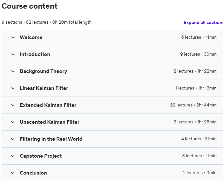Click the '3 lectures • 11min' text
Screen dimensions: 223x180
199,156
